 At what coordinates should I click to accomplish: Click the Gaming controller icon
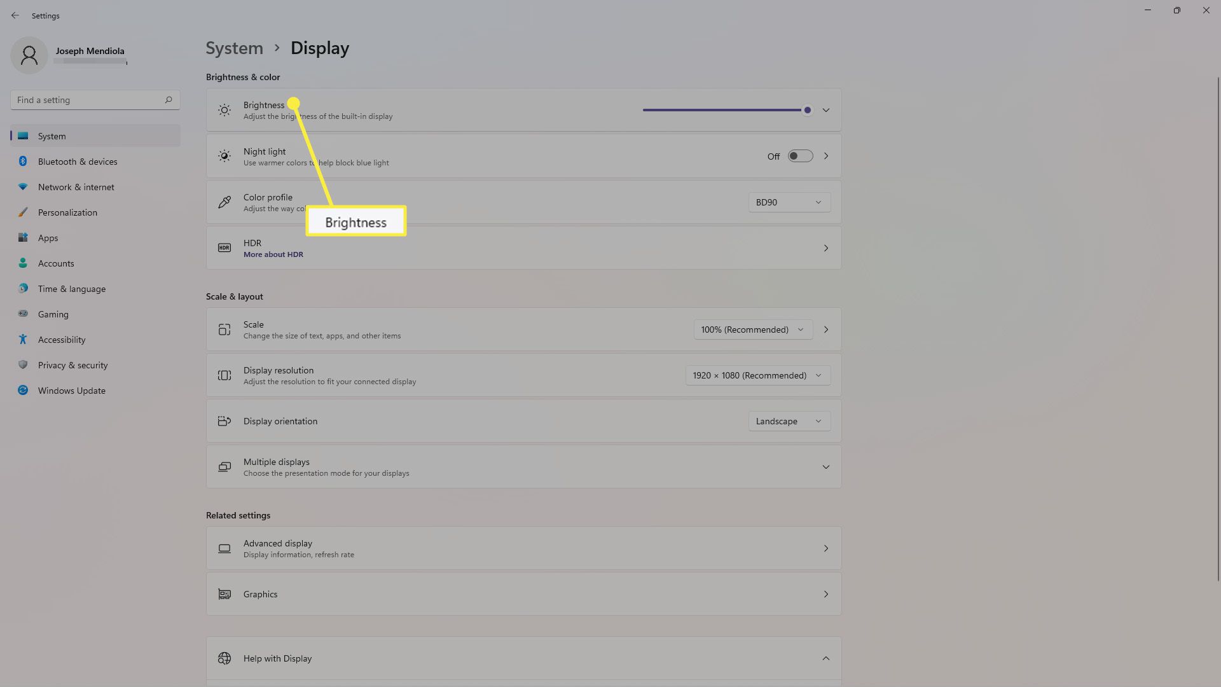coord(23,314)
